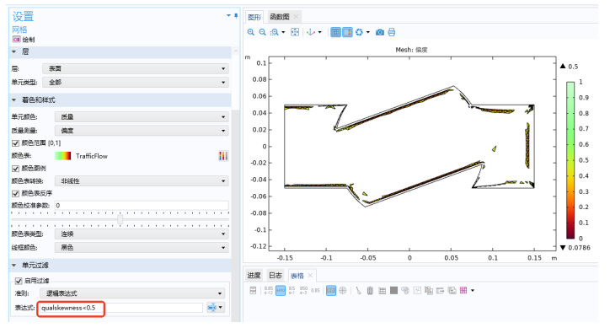
Task: Open the table graph dropdown arrow
Action: (473, 290)
